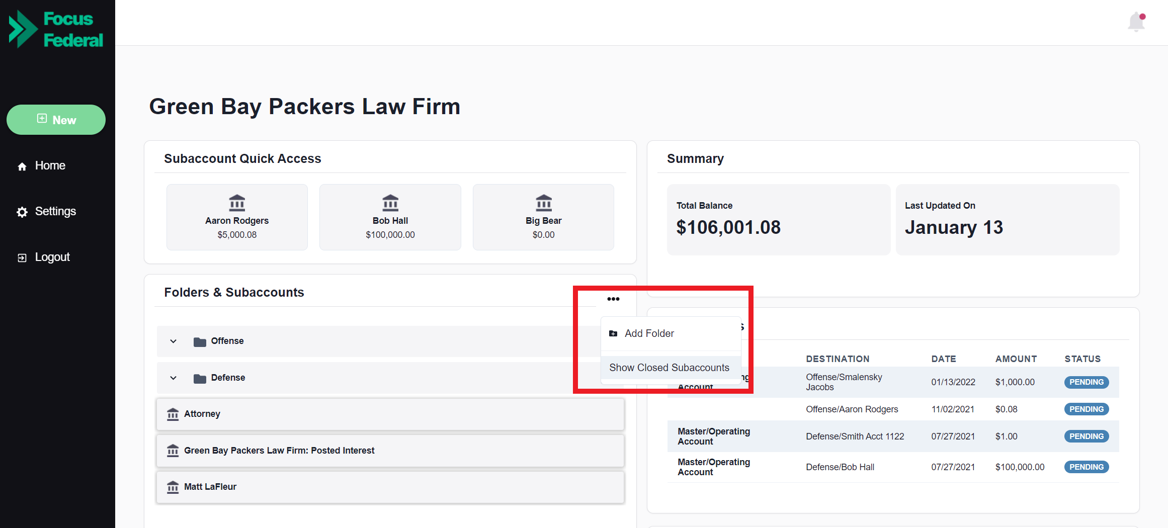
Task: Open the three-dot Folders & Subaccounts menu
Action: tap(613, 299)
